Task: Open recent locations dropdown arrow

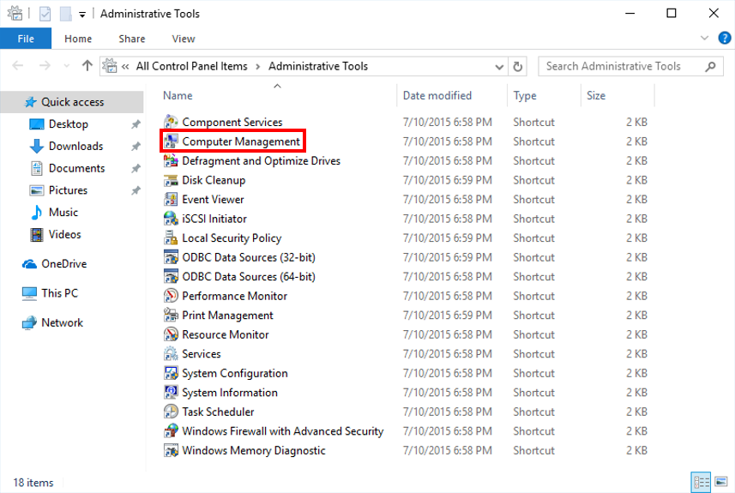Action: click(x=67, y=66)
